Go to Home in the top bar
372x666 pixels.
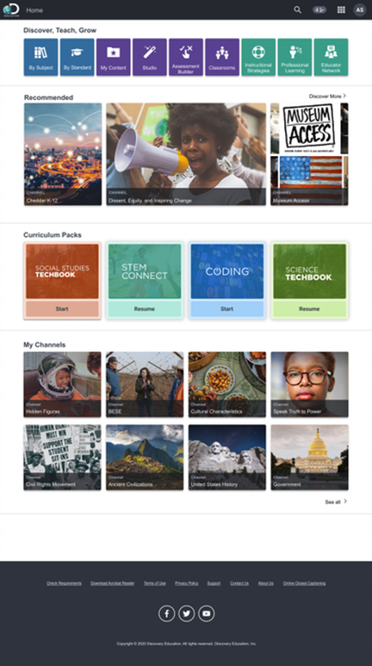[34, 10]
